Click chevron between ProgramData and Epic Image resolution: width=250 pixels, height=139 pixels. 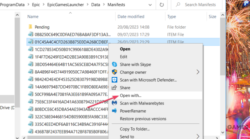point(28,5)
